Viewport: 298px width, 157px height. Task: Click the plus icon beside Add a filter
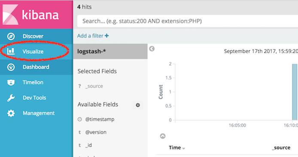[107, 36]
